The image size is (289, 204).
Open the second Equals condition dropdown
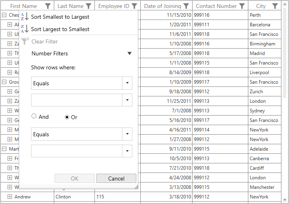[127, 134]
